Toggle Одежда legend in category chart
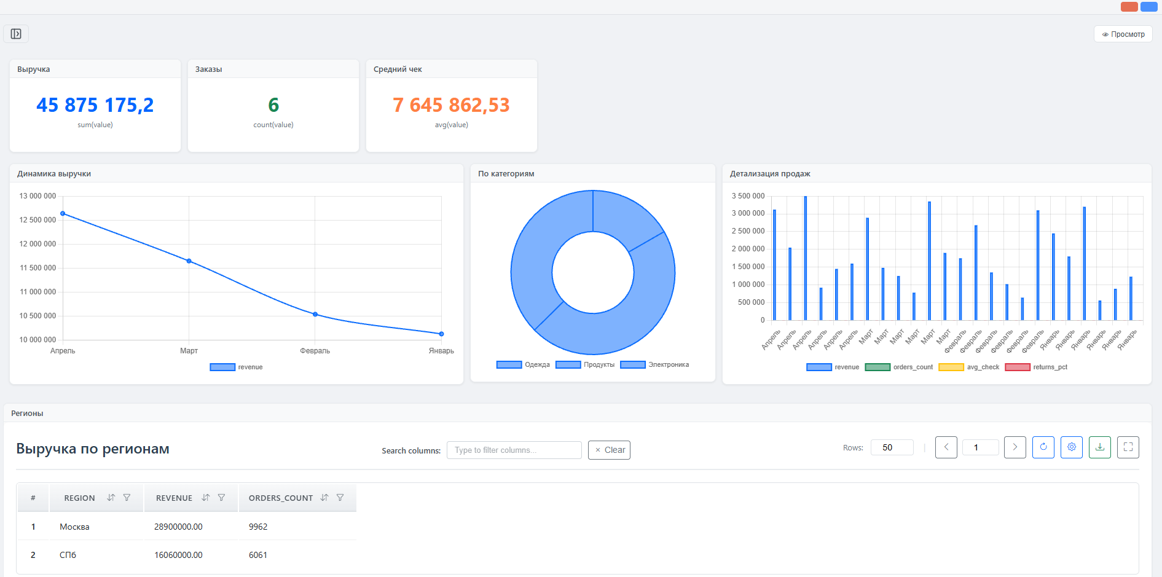This screenshot has height=577, width=1162. 523,364
